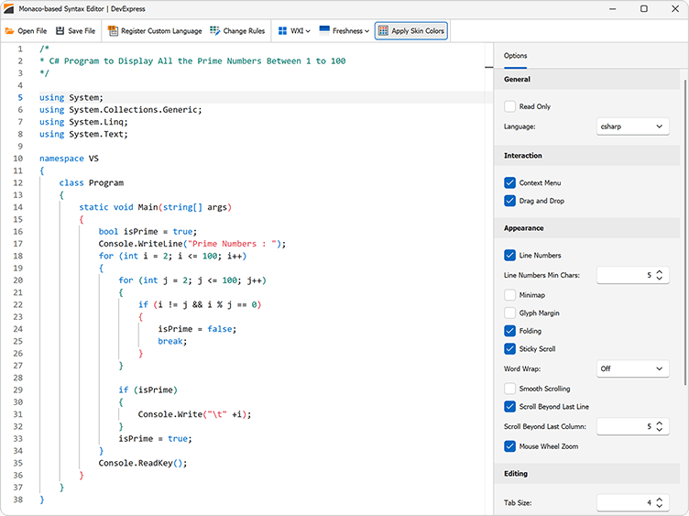
Task: Click the 'namespace' keyword on line 10
Action: (61, 159)
